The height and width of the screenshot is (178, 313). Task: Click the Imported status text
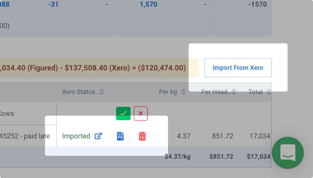[x=76, y=136]
